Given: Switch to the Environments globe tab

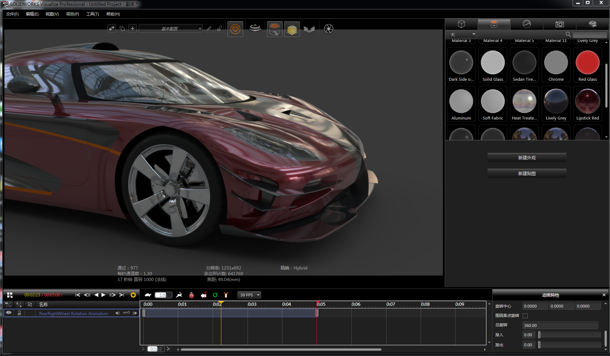Looking at the screenshot, I should click(526, 24).
